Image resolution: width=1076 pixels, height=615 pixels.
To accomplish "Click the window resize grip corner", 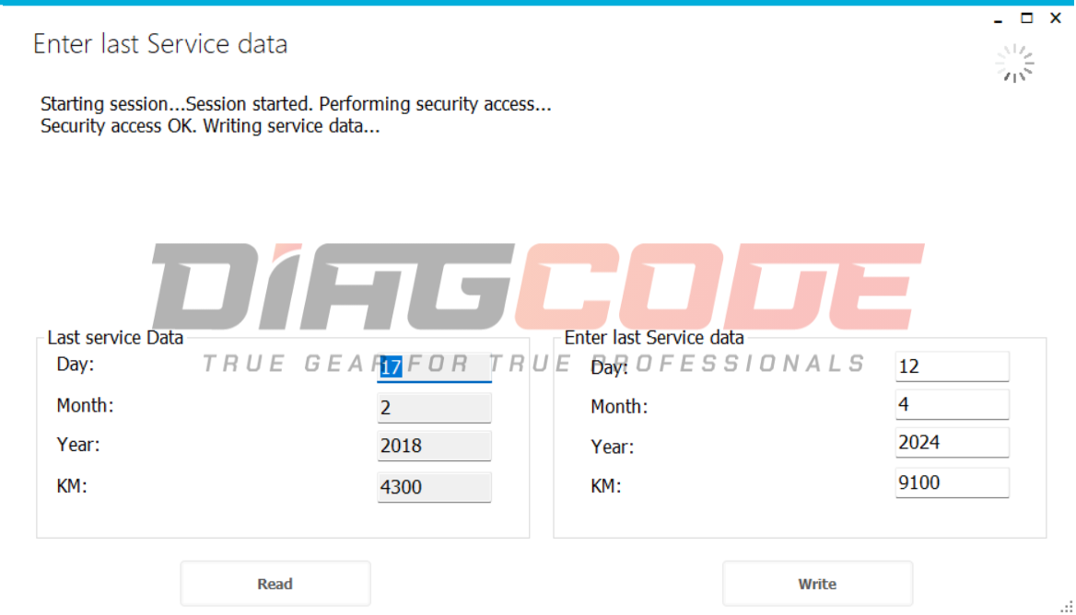I will point(1067,607).
